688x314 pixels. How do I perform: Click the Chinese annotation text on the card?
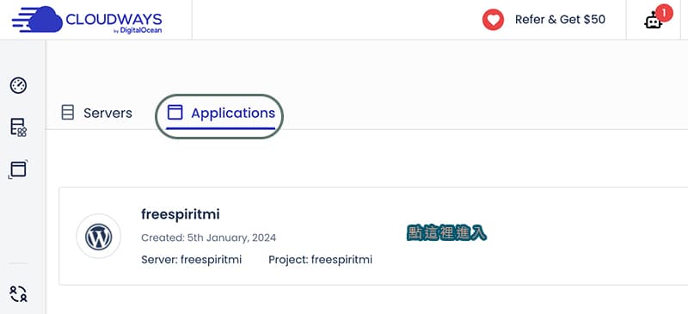tap(446, 233)
